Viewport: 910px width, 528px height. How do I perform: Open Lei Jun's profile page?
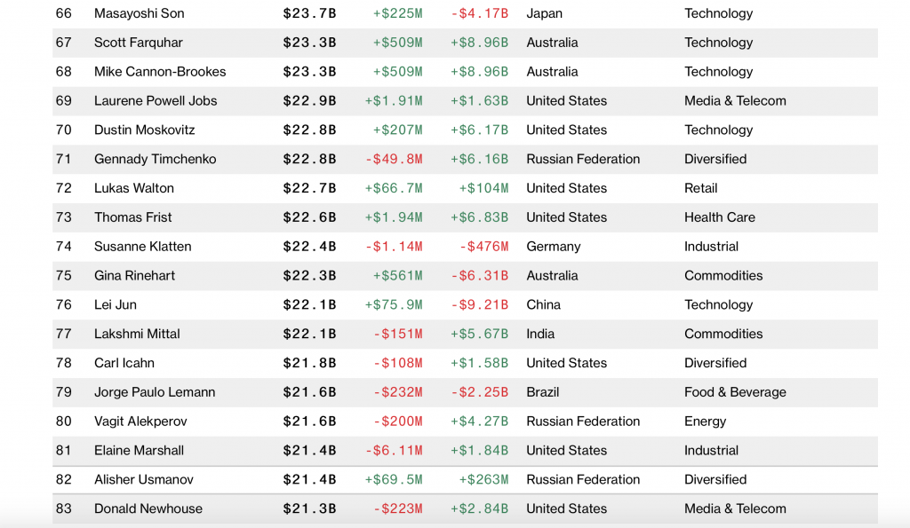(x=116, y=305)
